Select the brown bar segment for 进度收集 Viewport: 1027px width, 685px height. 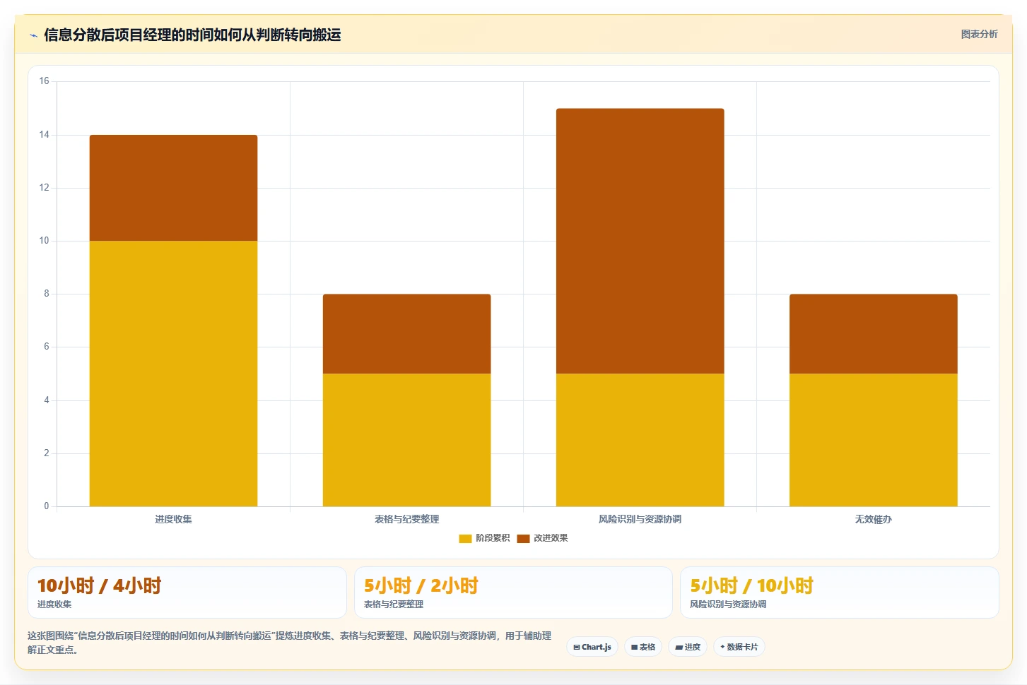coord(173,188)
